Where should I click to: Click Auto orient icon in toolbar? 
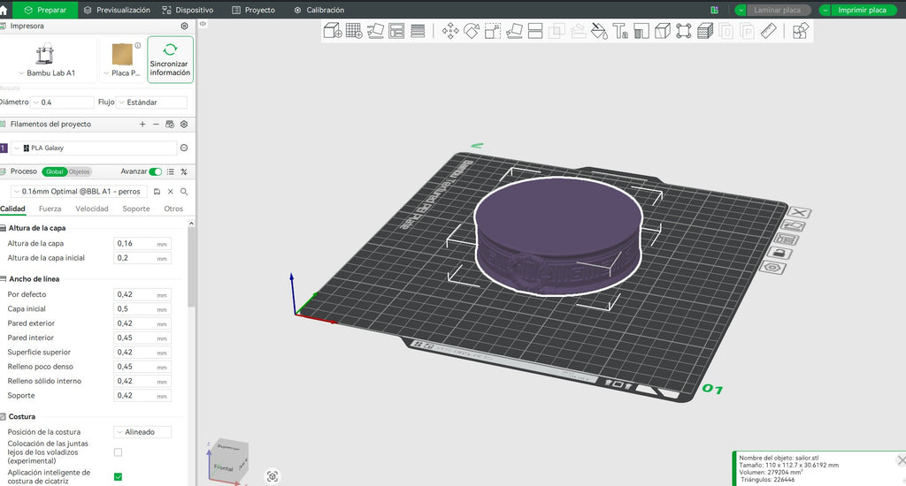(x=375, y=31)
